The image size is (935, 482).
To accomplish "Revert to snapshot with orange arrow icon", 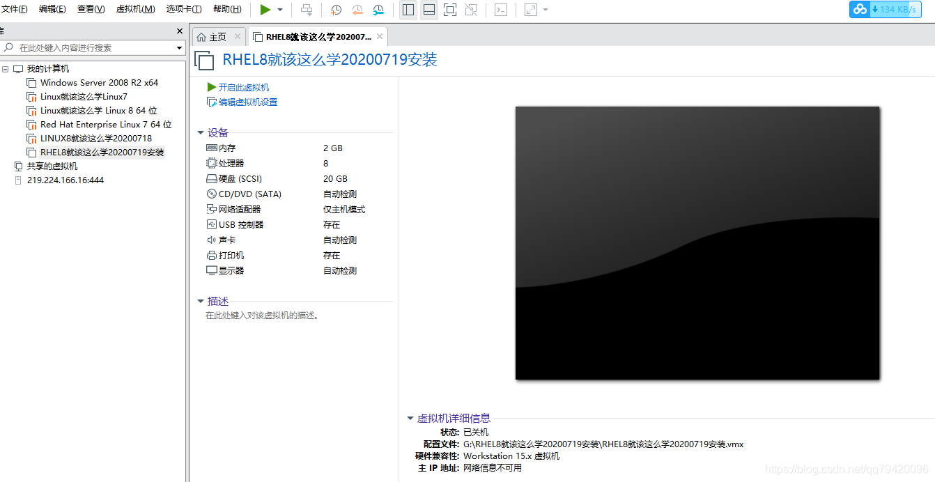I will tap(357, 10).
